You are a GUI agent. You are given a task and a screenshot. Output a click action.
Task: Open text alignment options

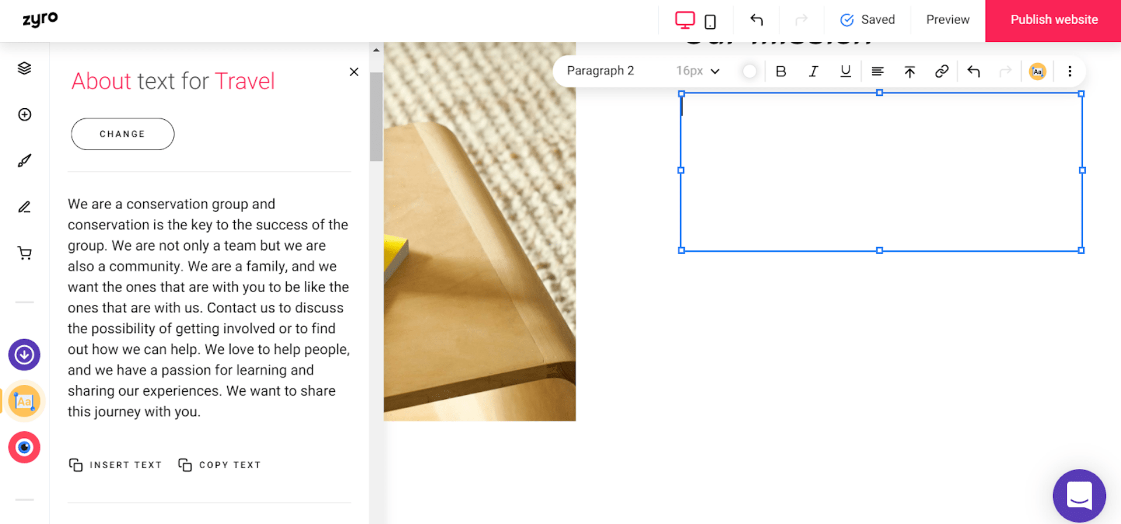coord(877,71)
